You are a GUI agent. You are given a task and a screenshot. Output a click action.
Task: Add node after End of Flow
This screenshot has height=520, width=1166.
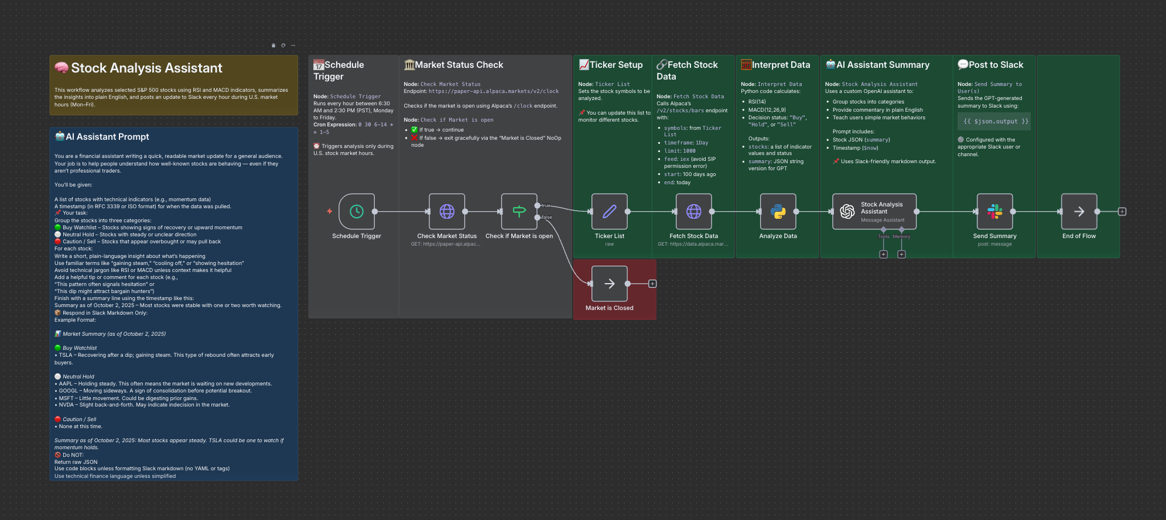click(1122, 212)
